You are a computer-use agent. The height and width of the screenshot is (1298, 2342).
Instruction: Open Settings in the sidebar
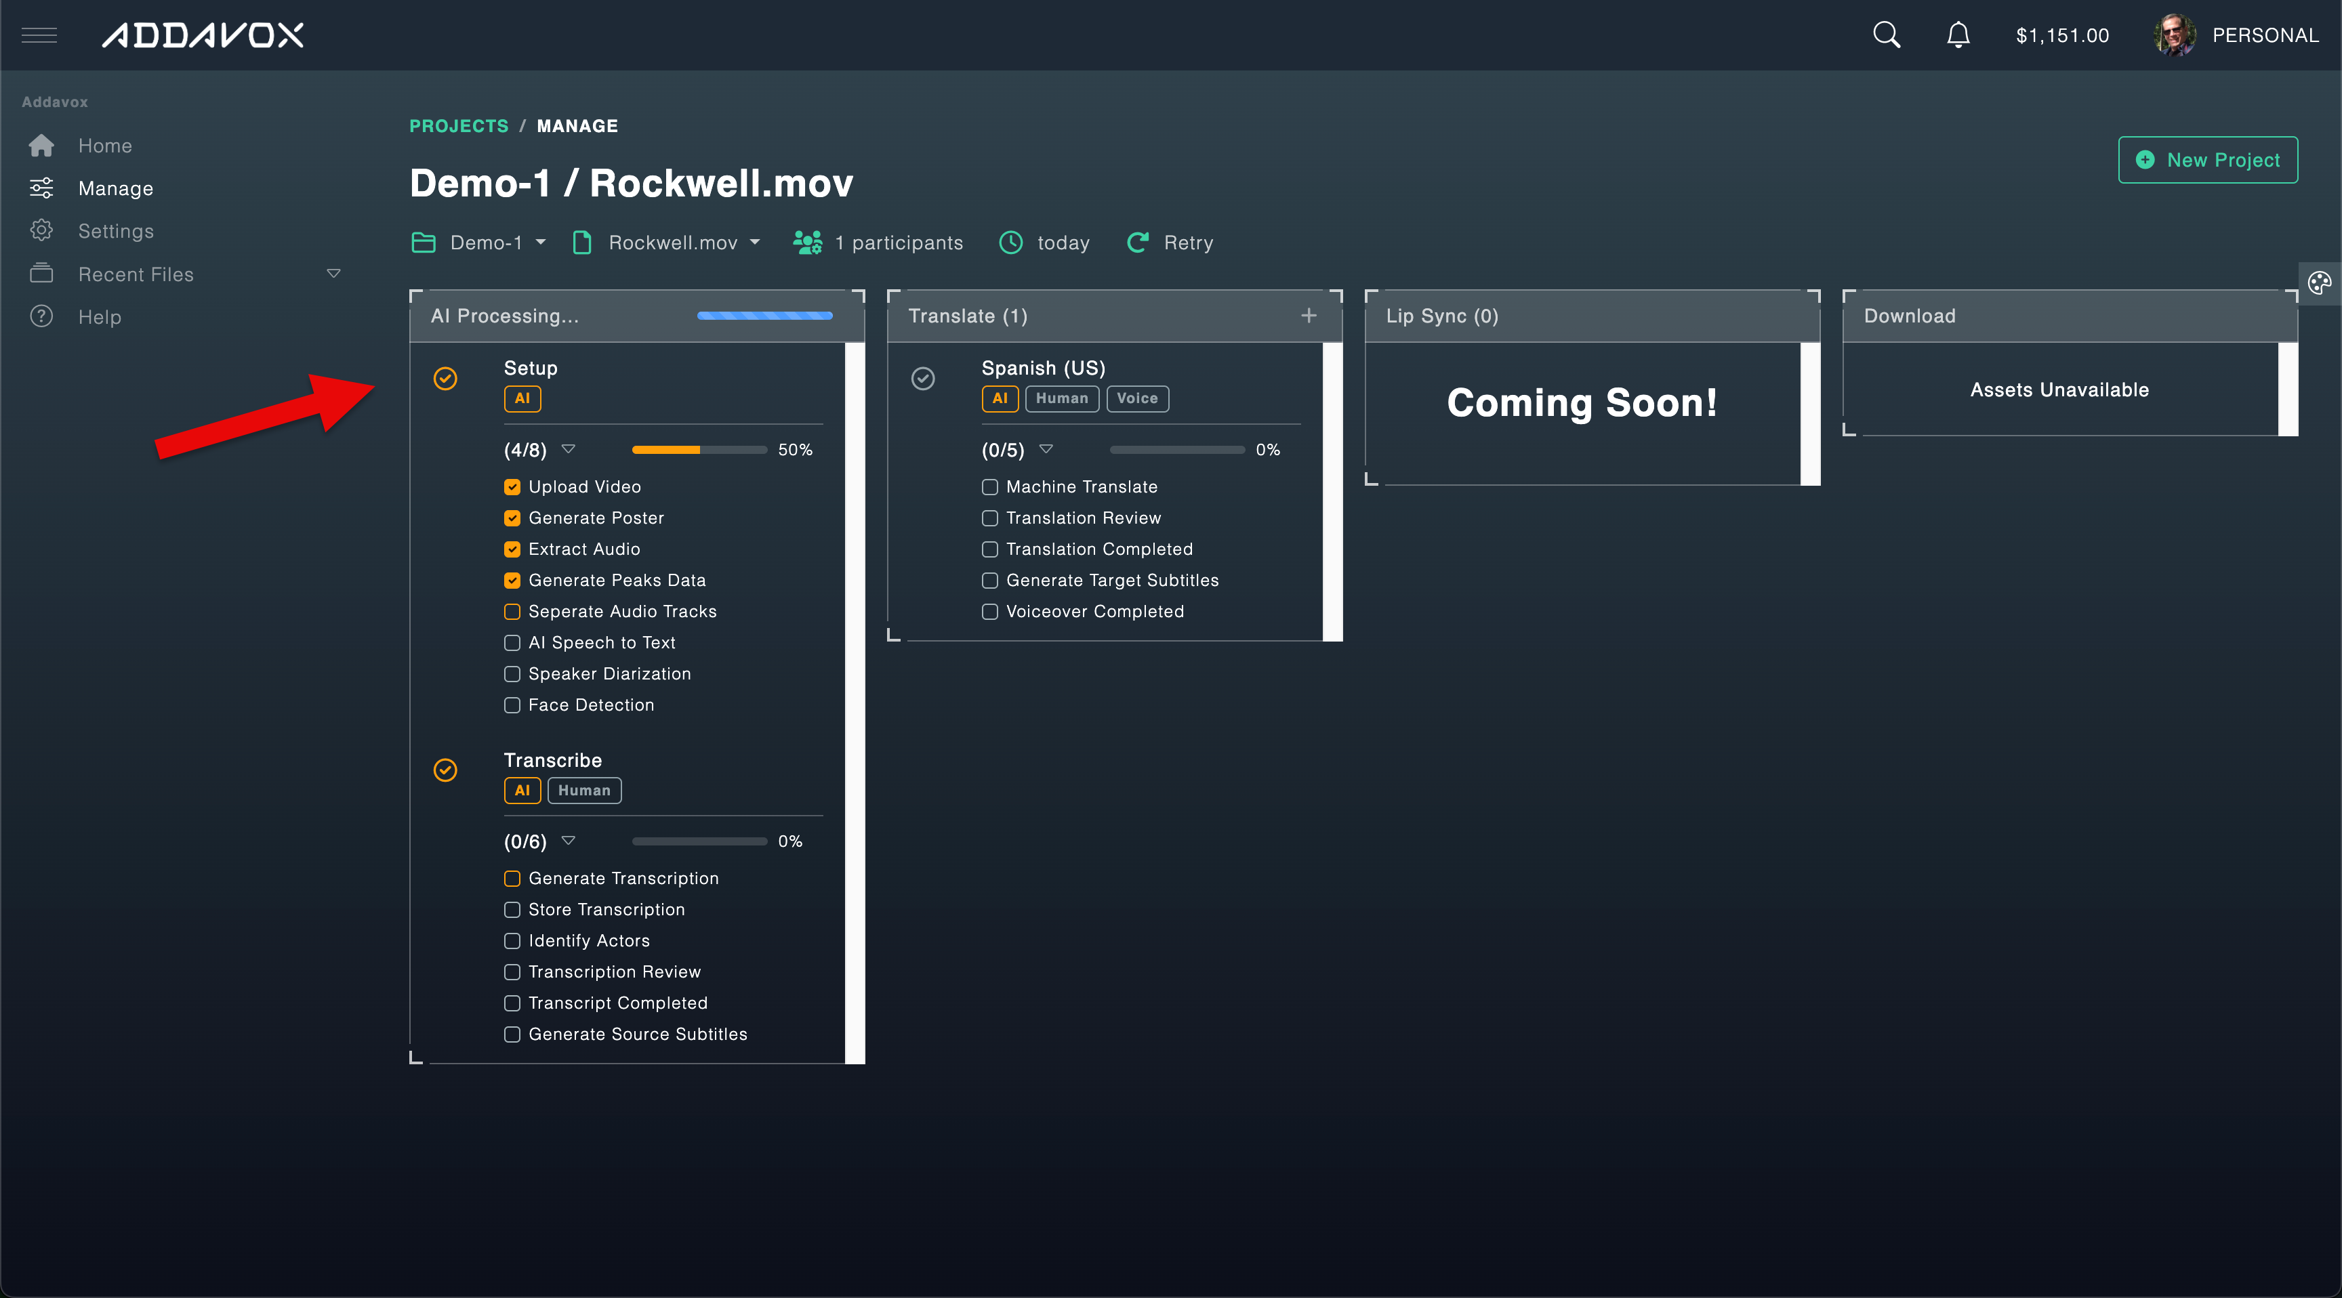point(115,231)
